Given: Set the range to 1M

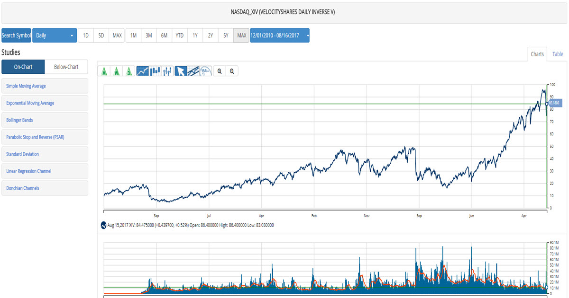Looking at the screenshot, I should click(x=133, y=35).
